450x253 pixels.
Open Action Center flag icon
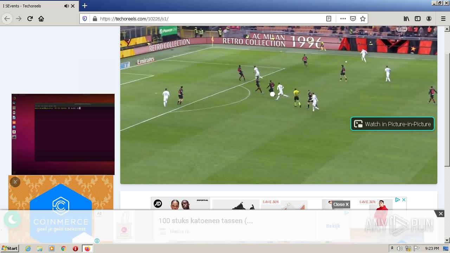click(x=416, y=248)
